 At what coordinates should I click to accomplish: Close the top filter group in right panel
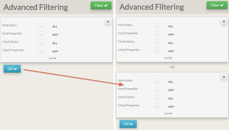(x=224, y=22)
